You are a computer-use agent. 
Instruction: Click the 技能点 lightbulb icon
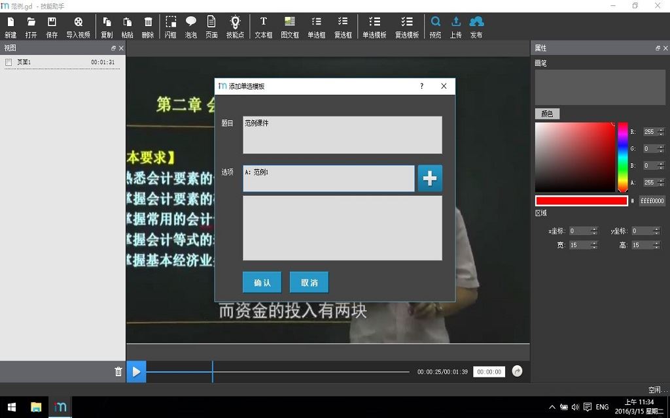(x=235, y=27)
